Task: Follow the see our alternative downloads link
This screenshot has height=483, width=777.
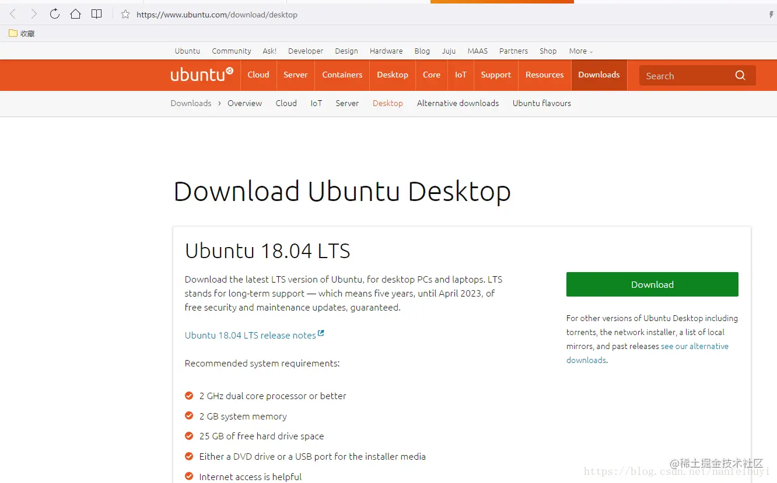Action: pyautogui.click(x=647, y=353)
